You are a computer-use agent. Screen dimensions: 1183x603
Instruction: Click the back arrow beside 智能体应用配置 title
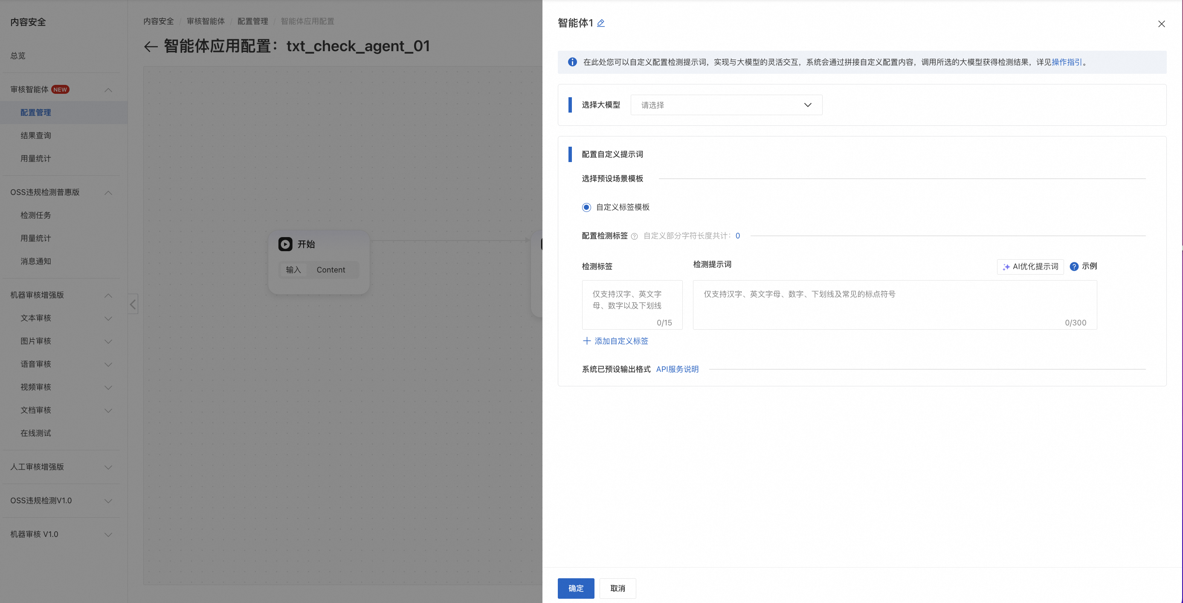(151, 46)
